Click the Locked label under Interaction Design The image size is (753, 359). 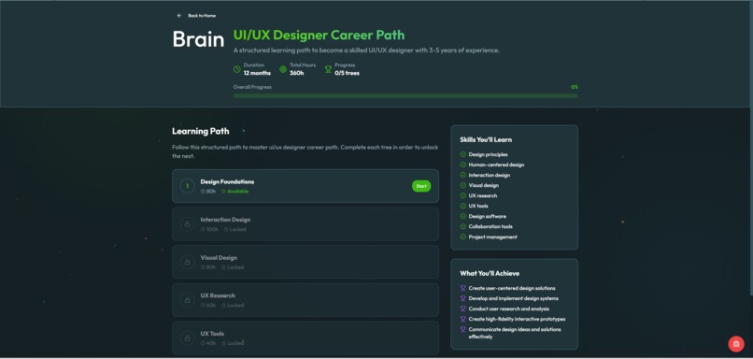pyautogui.click(x=237, y=229)
